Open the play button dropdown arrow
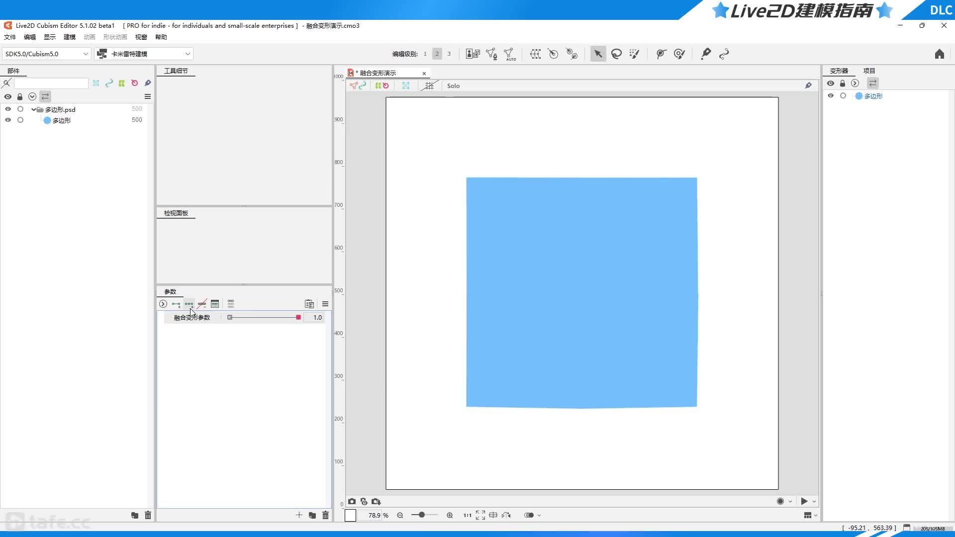The height and width of the screenshot is (537, 955). tap(814, 502)
